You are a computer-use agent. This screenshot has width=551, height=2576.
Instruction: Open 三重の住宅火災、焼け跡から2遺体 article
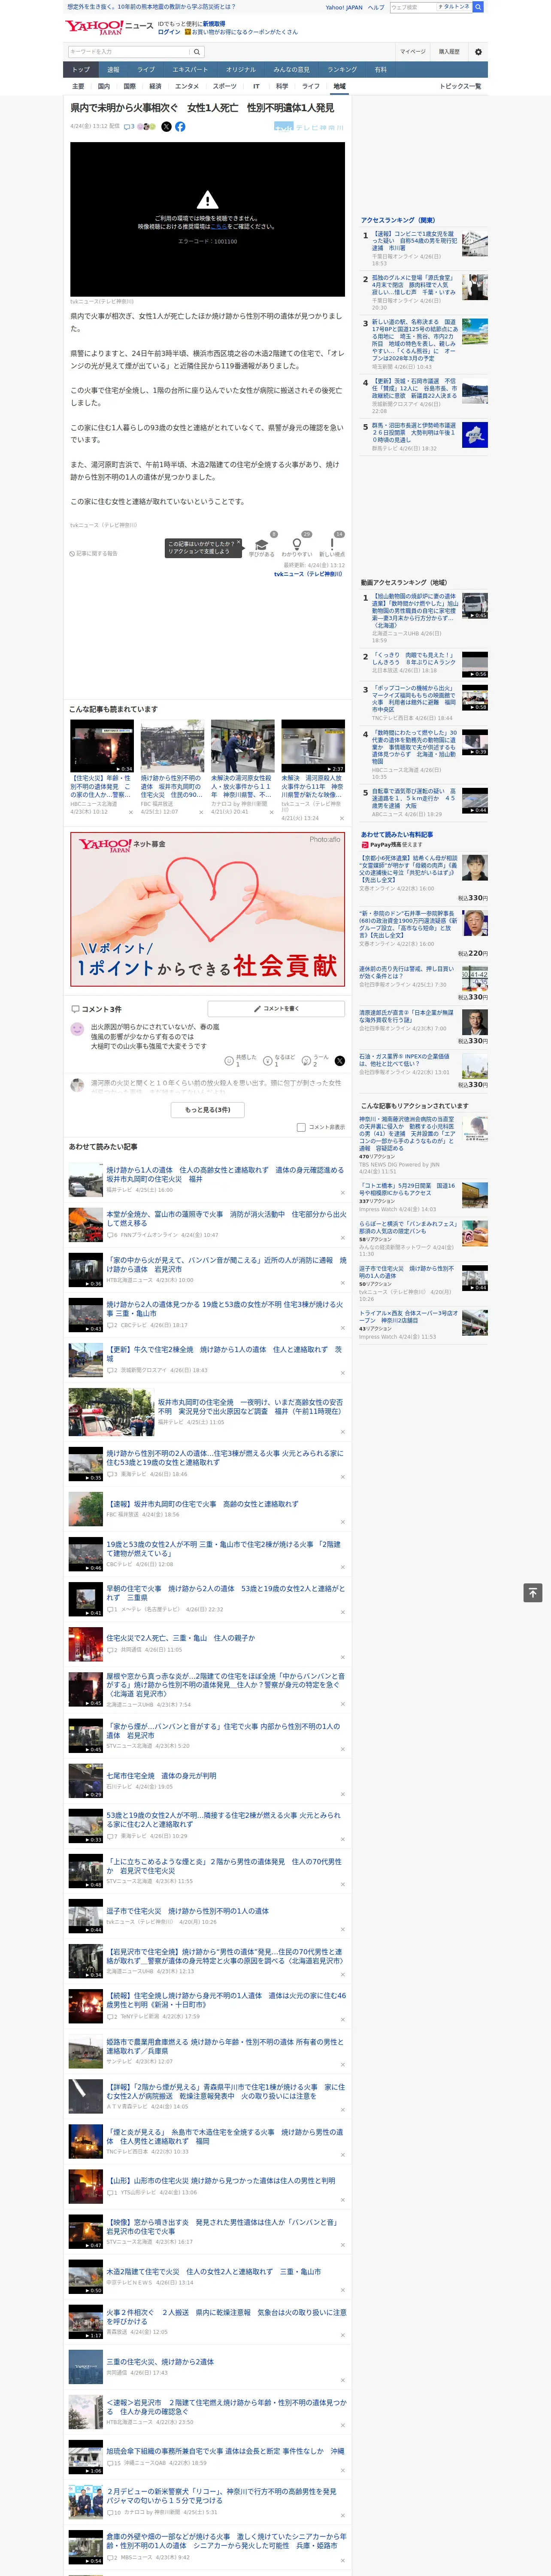tap(160, 2362)
